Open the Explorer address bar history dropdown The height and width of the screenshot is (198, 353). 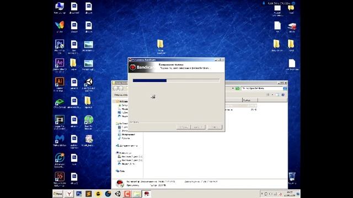[x=233, y=89]
